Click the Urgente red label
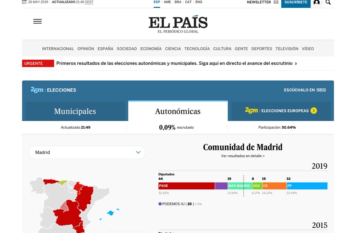Screen dimensions: 356x233 click(38, 63)
